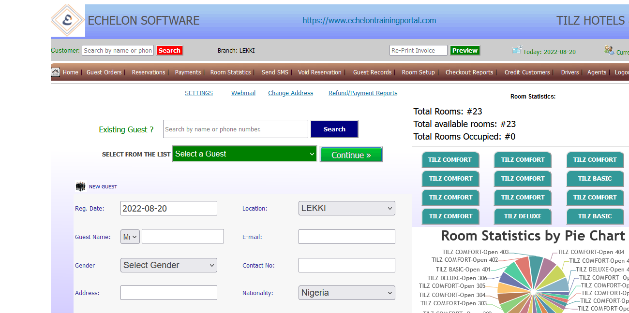Click the Existing Guest search box
The height and width of the screenshot is (313, 629).
tap(236, 129)
